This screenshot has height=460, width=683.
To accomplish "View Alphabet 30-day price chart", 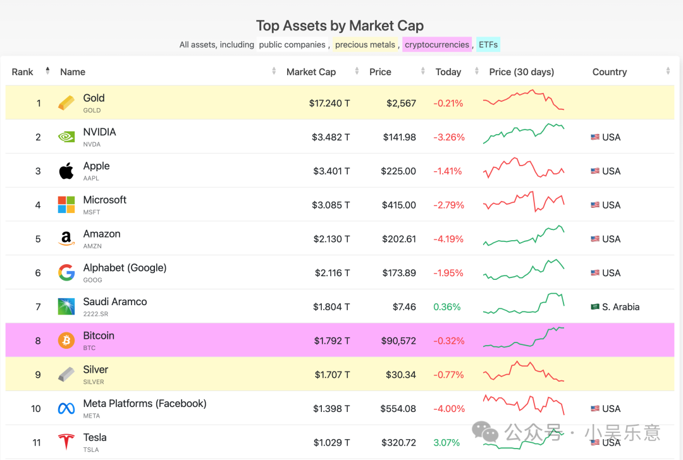I will [x=524, y=269].
